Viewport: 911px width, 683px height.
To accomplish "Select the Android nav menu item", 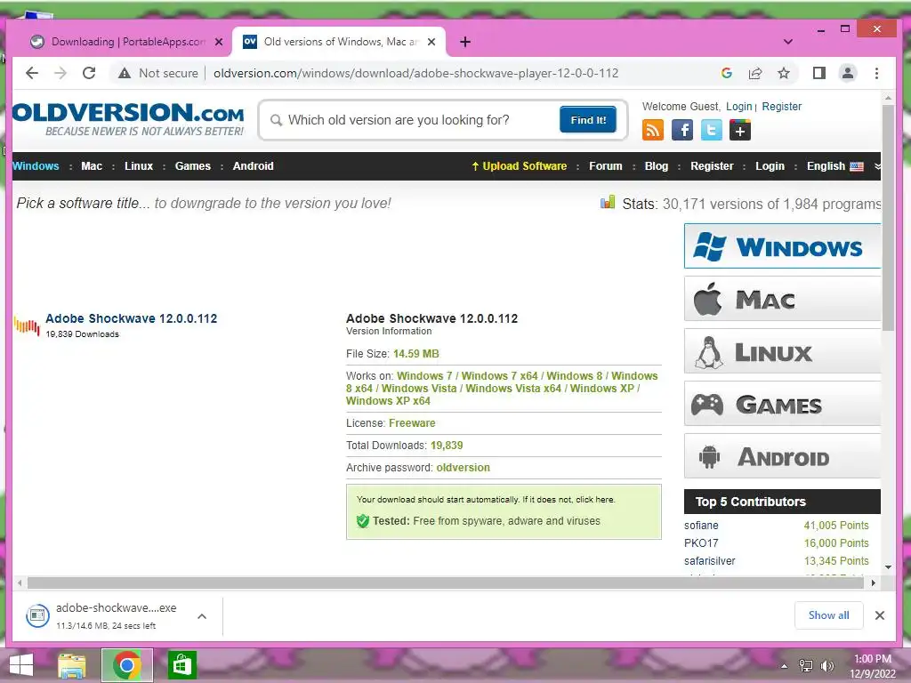I will [254, 166].
